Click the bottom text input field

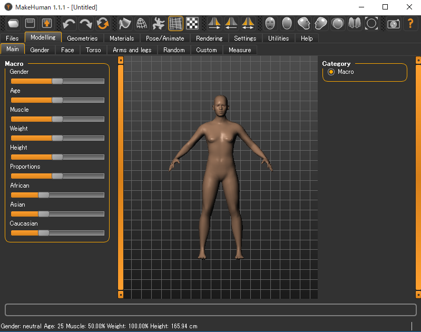210,309
